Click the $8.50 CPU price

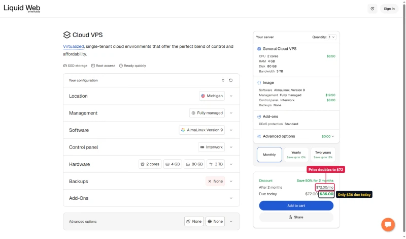331,56
